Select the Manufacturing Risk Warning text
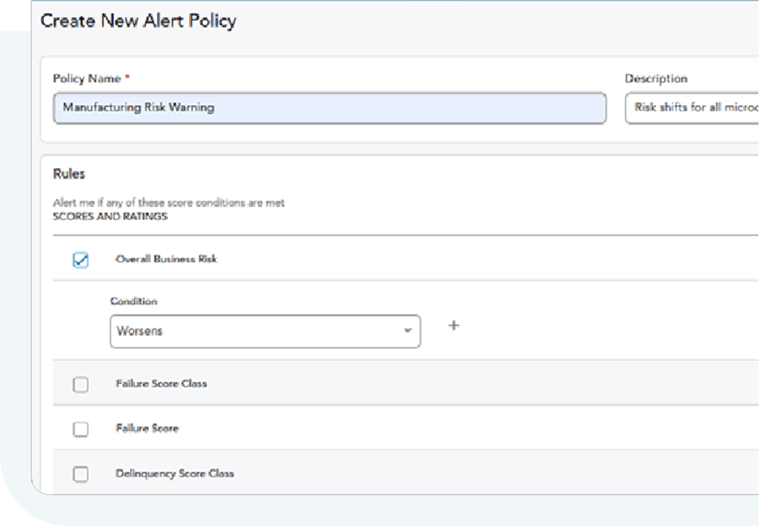759x526 pixels. tap(140, 107)
